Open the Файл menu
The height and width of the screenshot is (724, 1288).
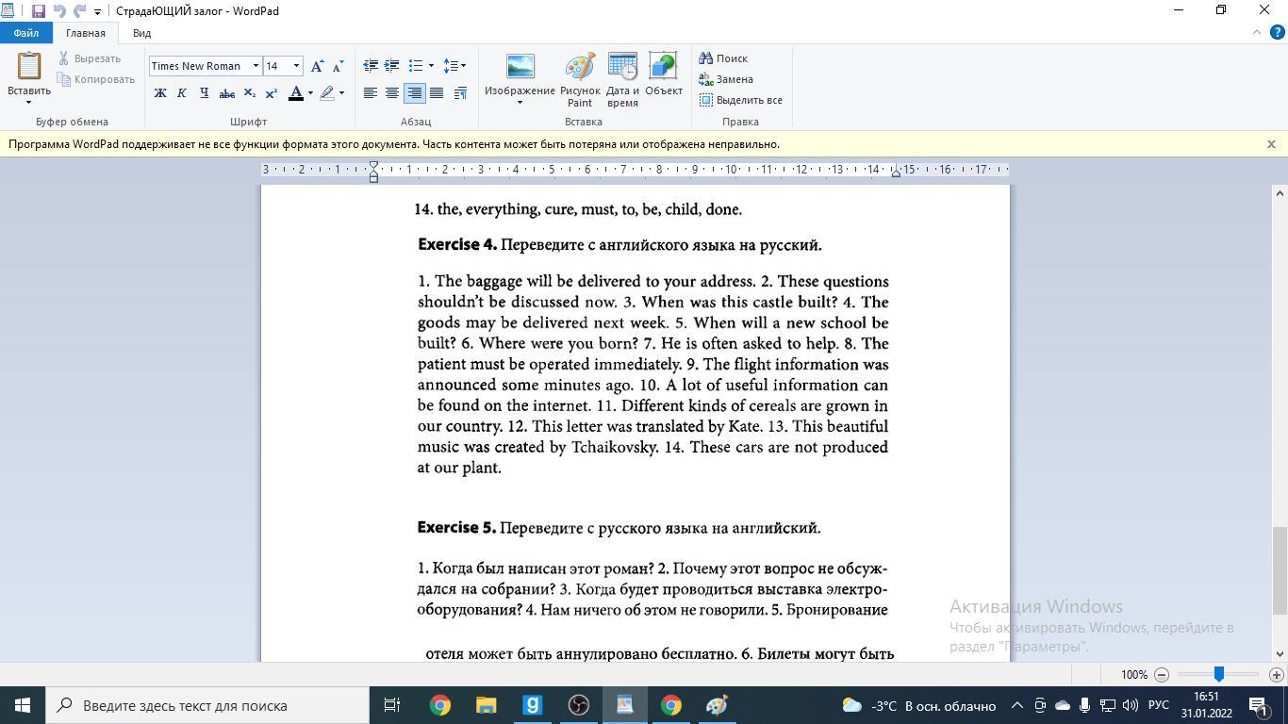click(26, 33)
